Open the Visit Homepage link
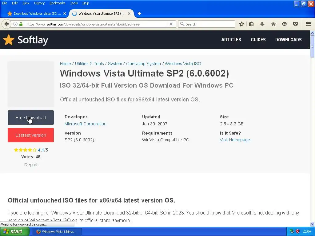Screen dimensions: 315x236 coord(235,140)
